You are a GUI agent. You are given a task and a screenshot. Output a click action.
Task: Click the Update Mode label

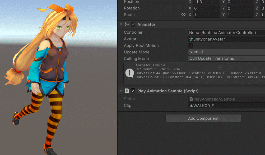click(x=137, y=52)
